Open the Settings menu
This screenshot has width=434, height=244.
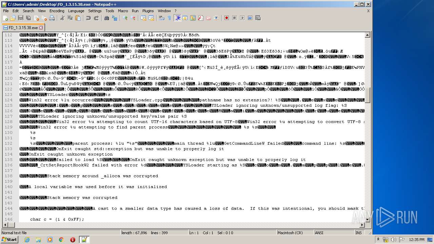pos(95,11)
